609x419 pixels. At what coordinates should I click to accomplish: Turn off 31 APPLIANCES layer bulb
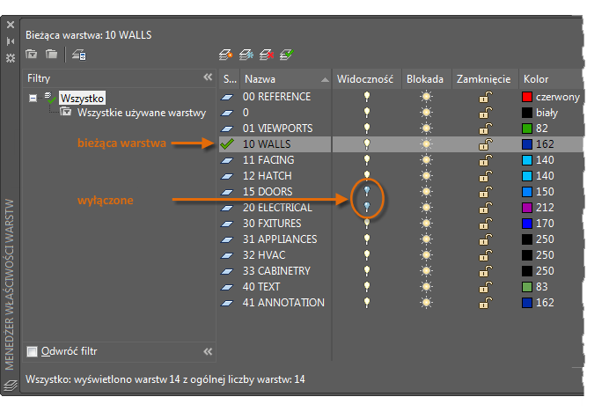pos(367,239)
